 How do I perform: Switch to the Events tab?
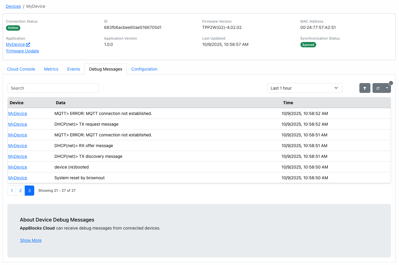[74, 69]
